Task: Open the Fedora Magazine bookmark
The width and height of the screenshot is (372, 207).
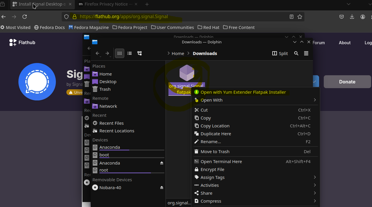Action: 89,27
